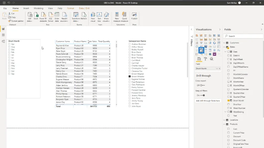Check Dec in Short Month slicer

click(9, 49)
